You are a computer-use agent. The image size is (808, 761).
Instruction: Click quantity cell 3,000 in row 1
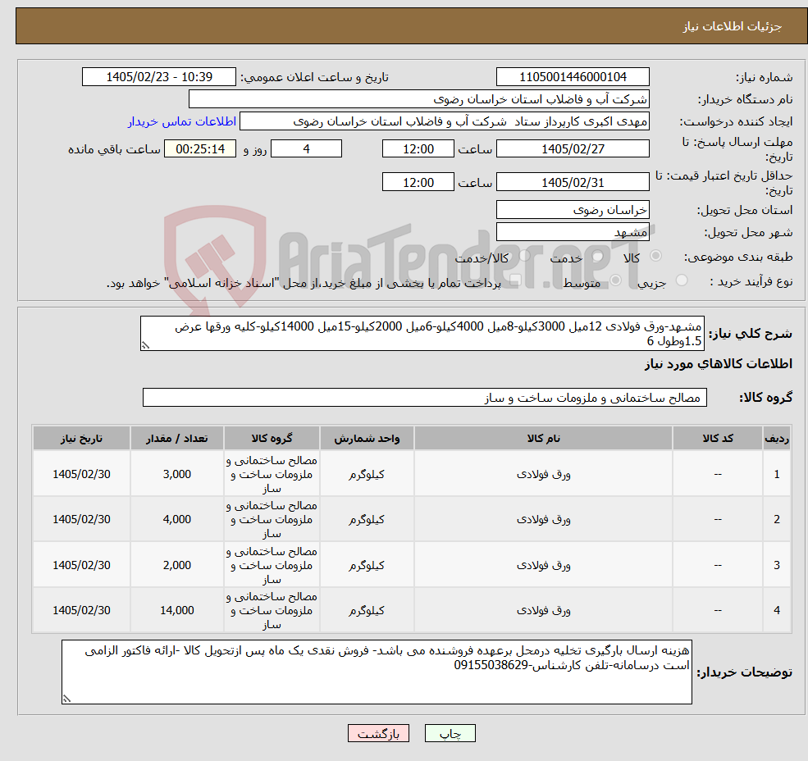176,474
